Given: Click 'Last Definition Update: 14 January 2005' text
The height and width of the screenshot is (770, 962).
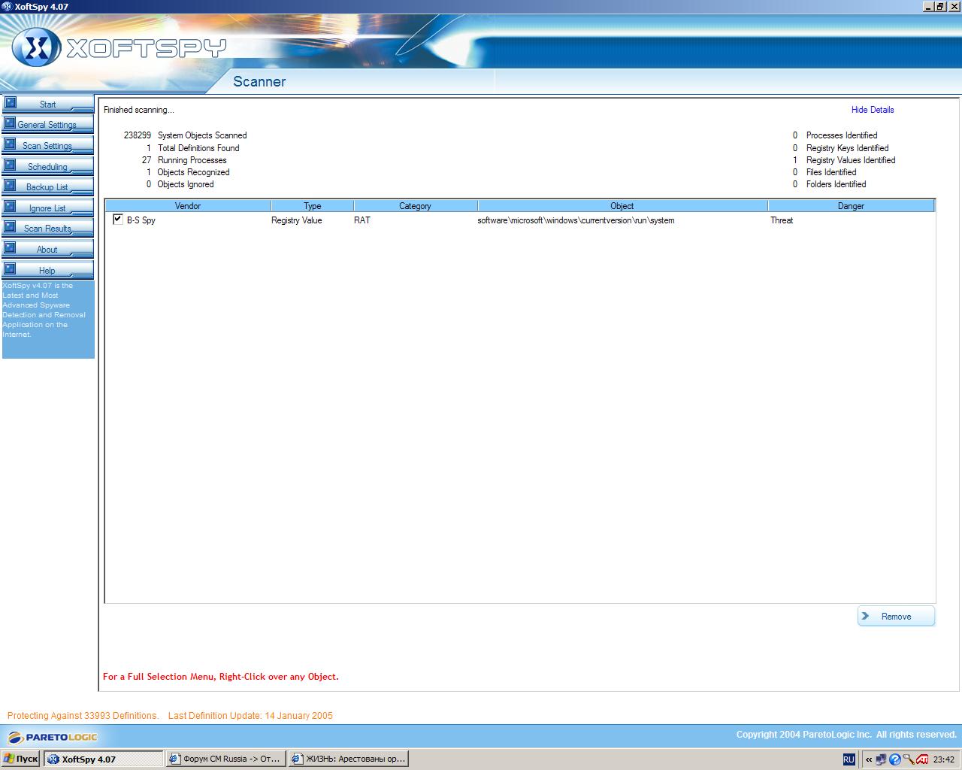Looking at the screenshot, I should coord(250,716).
